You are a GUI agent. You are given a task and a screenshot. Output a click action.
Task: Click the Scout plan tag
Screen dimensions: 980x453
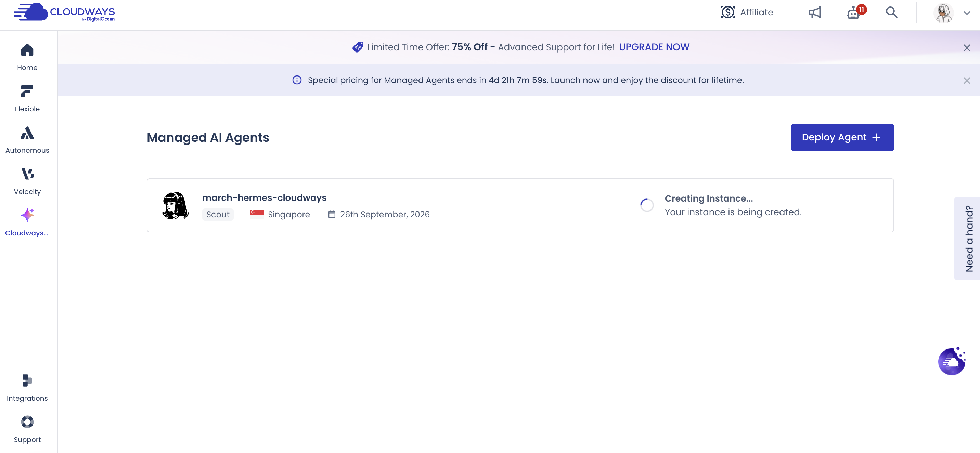(218, 214)
